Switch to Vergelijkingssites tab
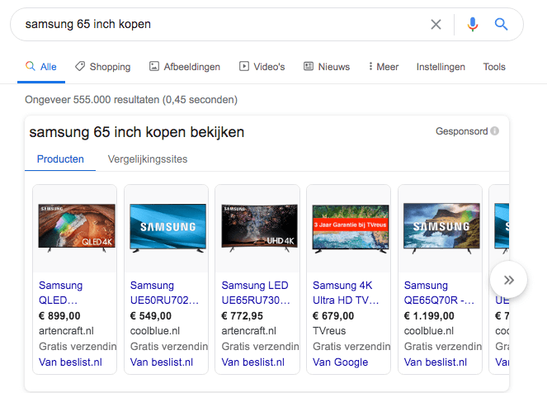The image size is (547, 393). point(148,159)
